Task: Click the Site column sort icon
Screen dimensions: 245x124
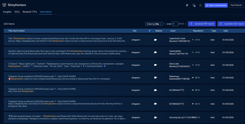Action: [150, 31]
